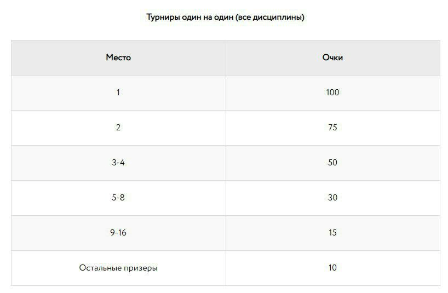
Task: Select the 'Место' column header
Action: click(x=118, y=58)
